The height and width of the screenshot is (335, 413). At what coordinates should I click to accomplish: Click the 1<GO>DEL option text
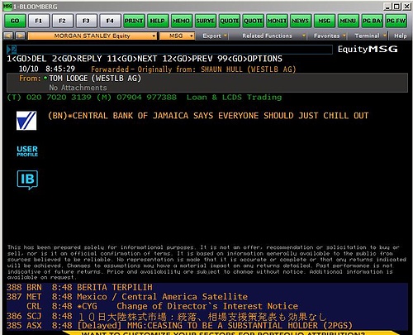pyautogui.click(x=26, y=59)
